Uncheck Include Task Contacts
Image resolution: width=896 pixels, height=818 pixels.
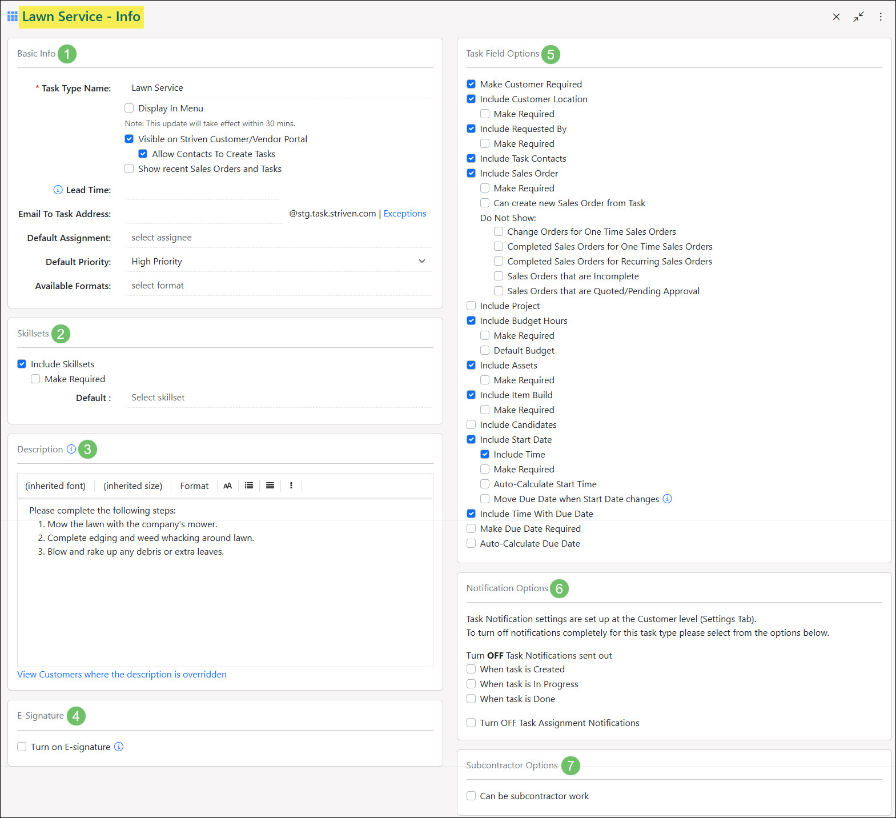point(471,158)
